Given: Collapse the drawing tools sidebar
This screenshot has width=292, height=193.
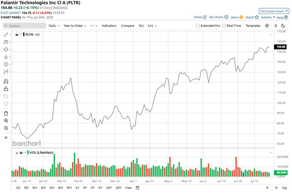Looking at the screenshot, I should click(x=6, y=138).
